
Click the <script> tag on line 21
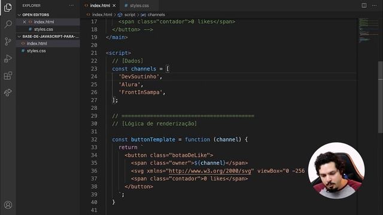118,53
